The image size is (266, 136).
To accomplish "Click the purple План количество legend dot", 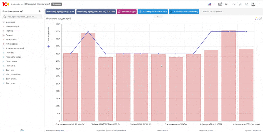I will pos(49,46).
